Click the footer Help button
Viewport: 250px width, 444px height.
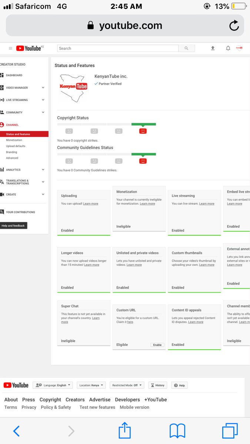coord(179,385)
